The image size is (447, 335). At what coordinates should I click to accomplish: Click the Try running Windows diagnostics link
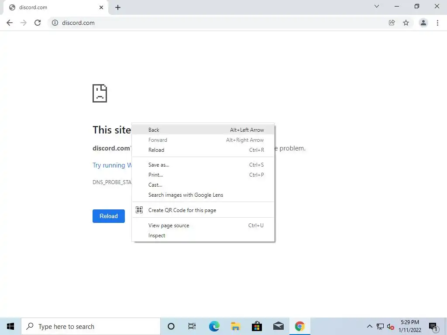[x=112, y=165]
